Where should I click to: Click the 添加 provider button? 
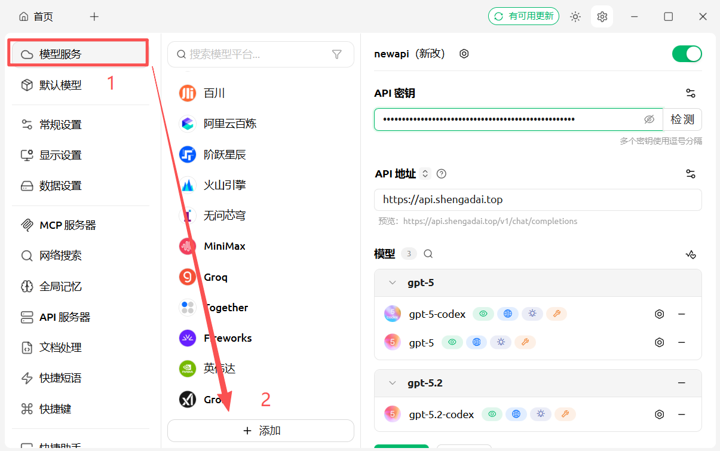point(261,431)
